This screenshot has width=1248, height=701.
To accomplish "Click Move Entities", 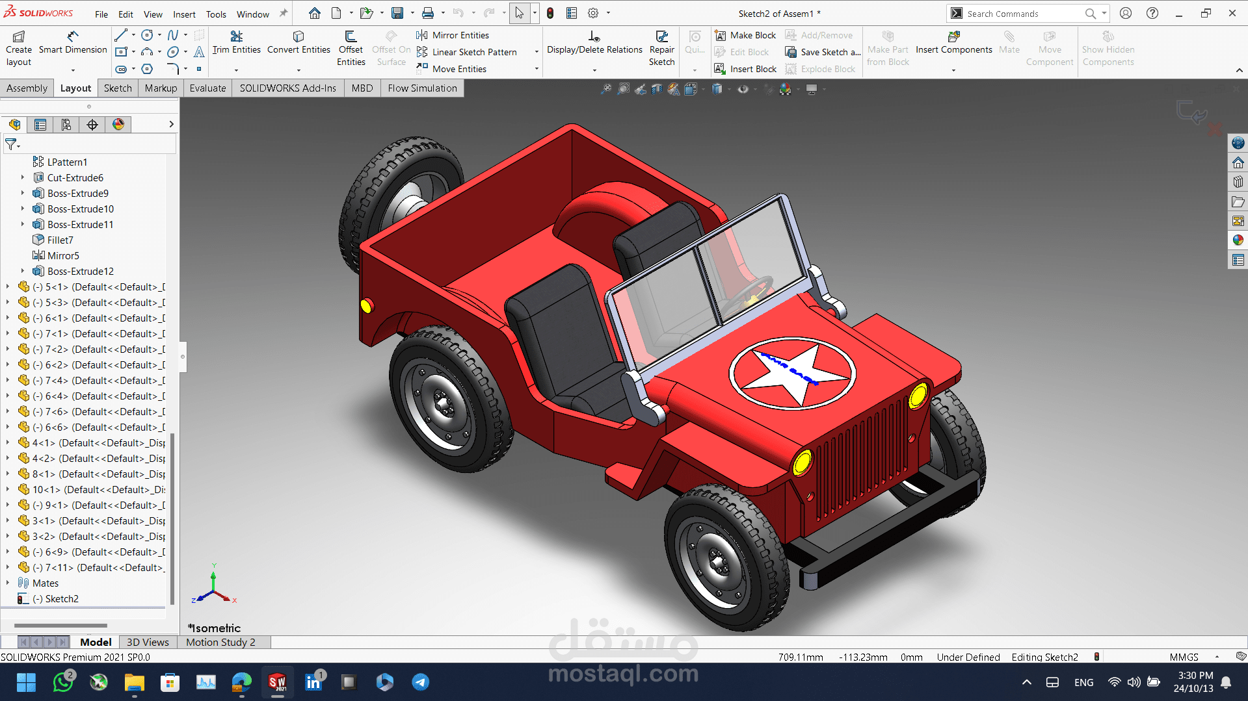I will [451, 69].
